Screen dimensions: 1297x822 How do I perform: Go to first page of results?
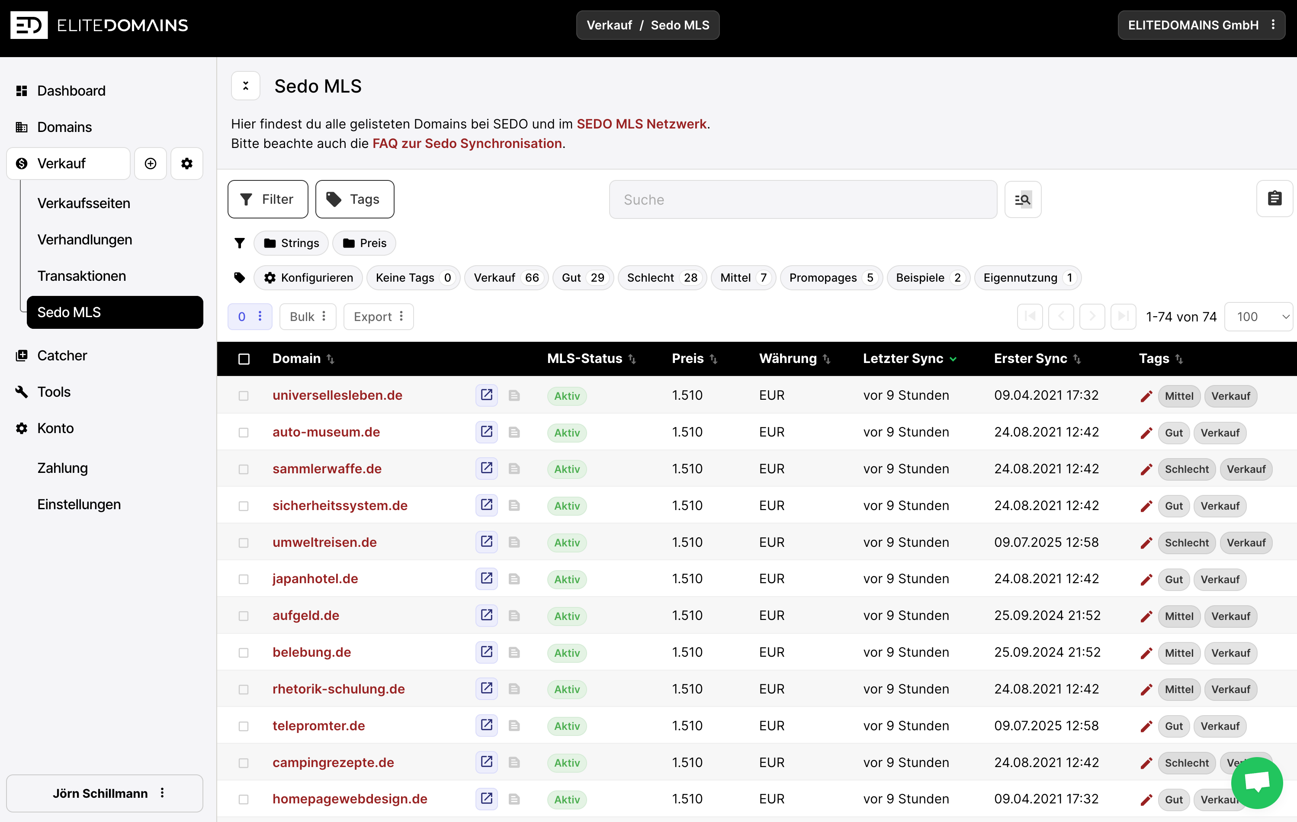click(x=1030, y=316)
